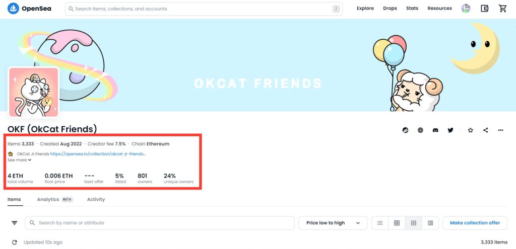The height and width of the screenshot is (249, 516).
Task: Open the Stats menu
Action: click(412, 9)
